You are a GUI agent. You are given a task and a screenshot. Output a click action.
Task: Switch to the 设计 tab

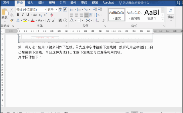41,3
